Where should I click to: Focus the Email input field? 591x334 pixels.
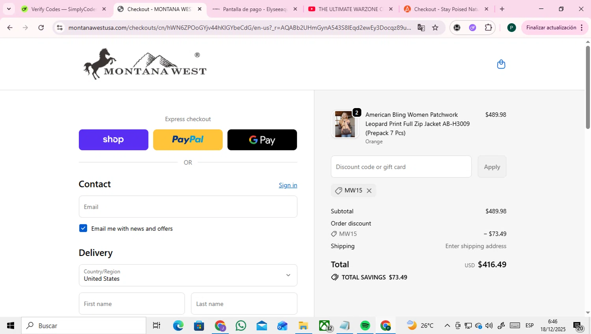pos(188,207)
